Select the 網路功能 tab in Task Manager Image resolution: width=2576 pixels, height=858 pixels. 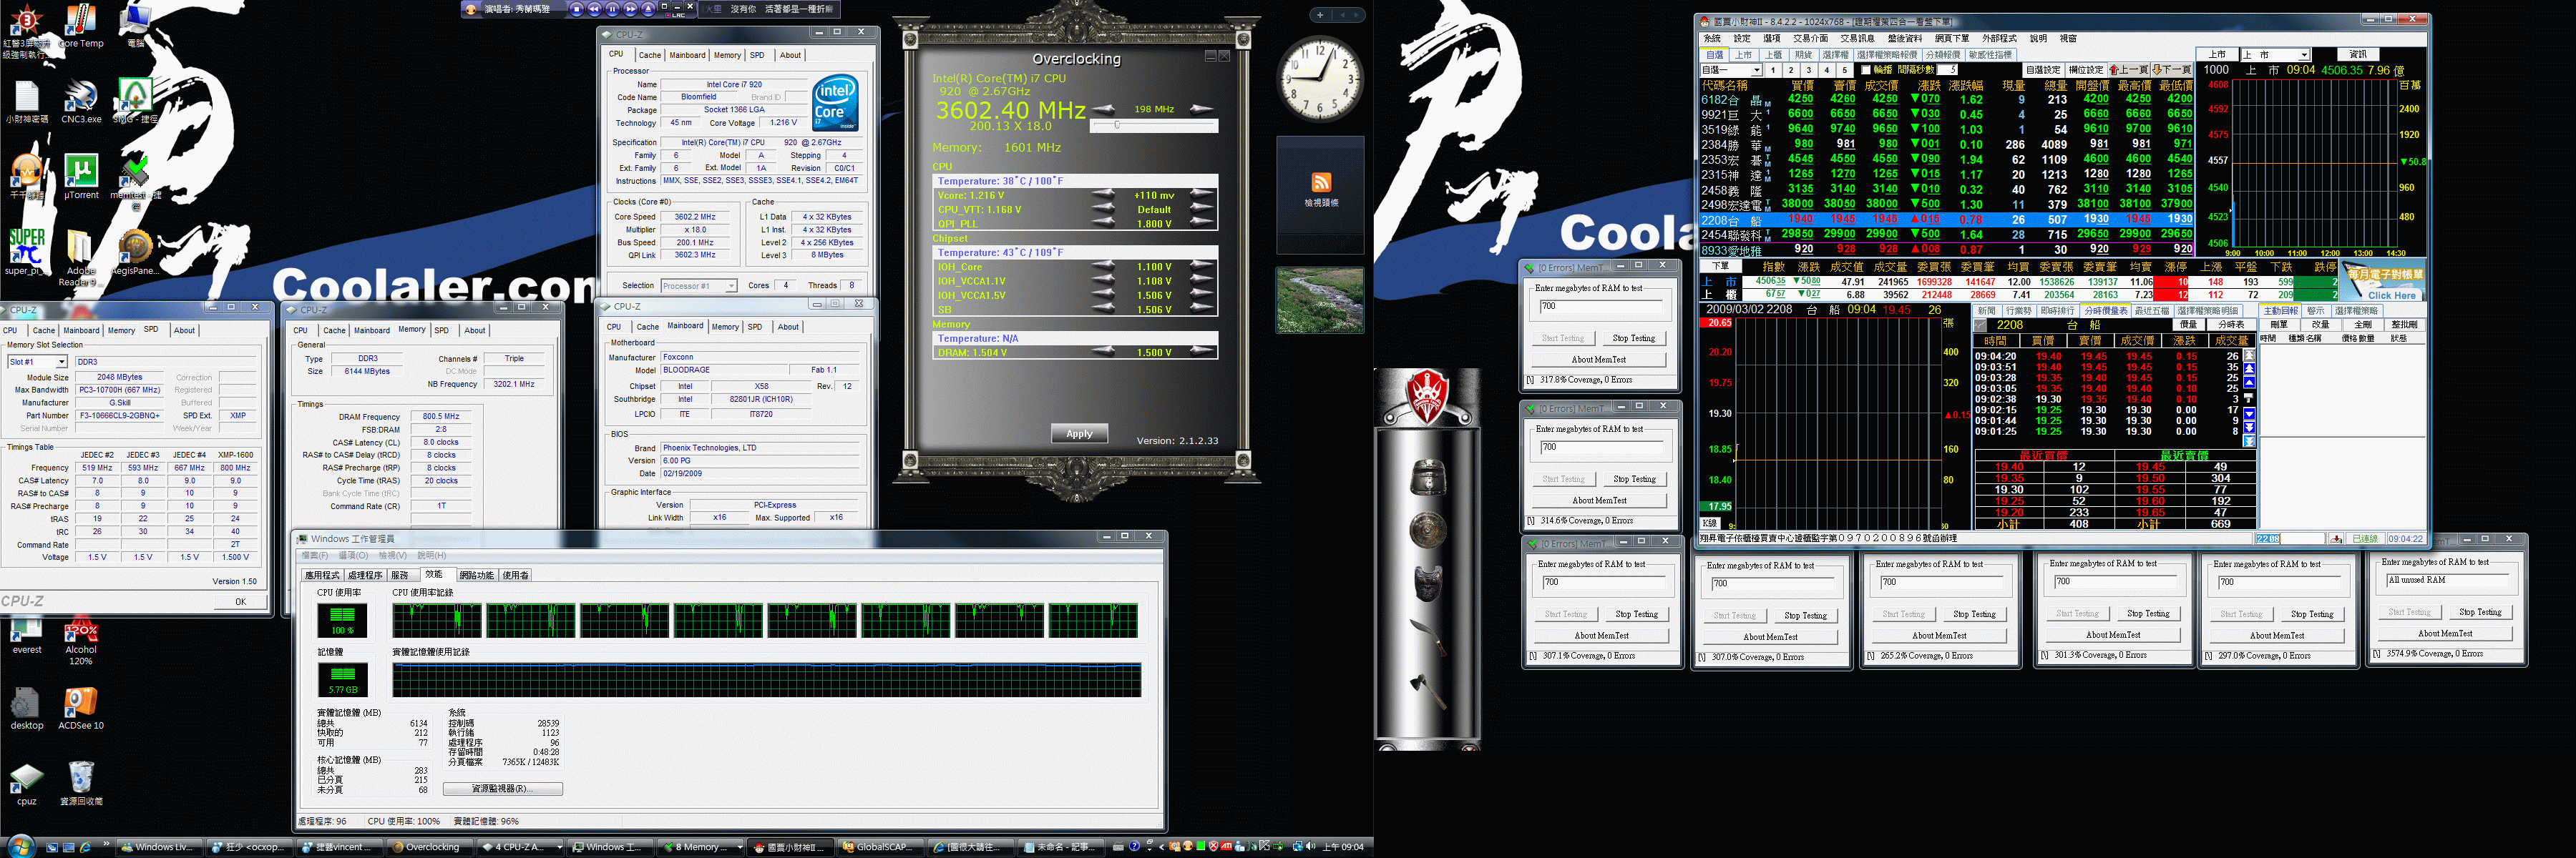(x=476, y=576)
